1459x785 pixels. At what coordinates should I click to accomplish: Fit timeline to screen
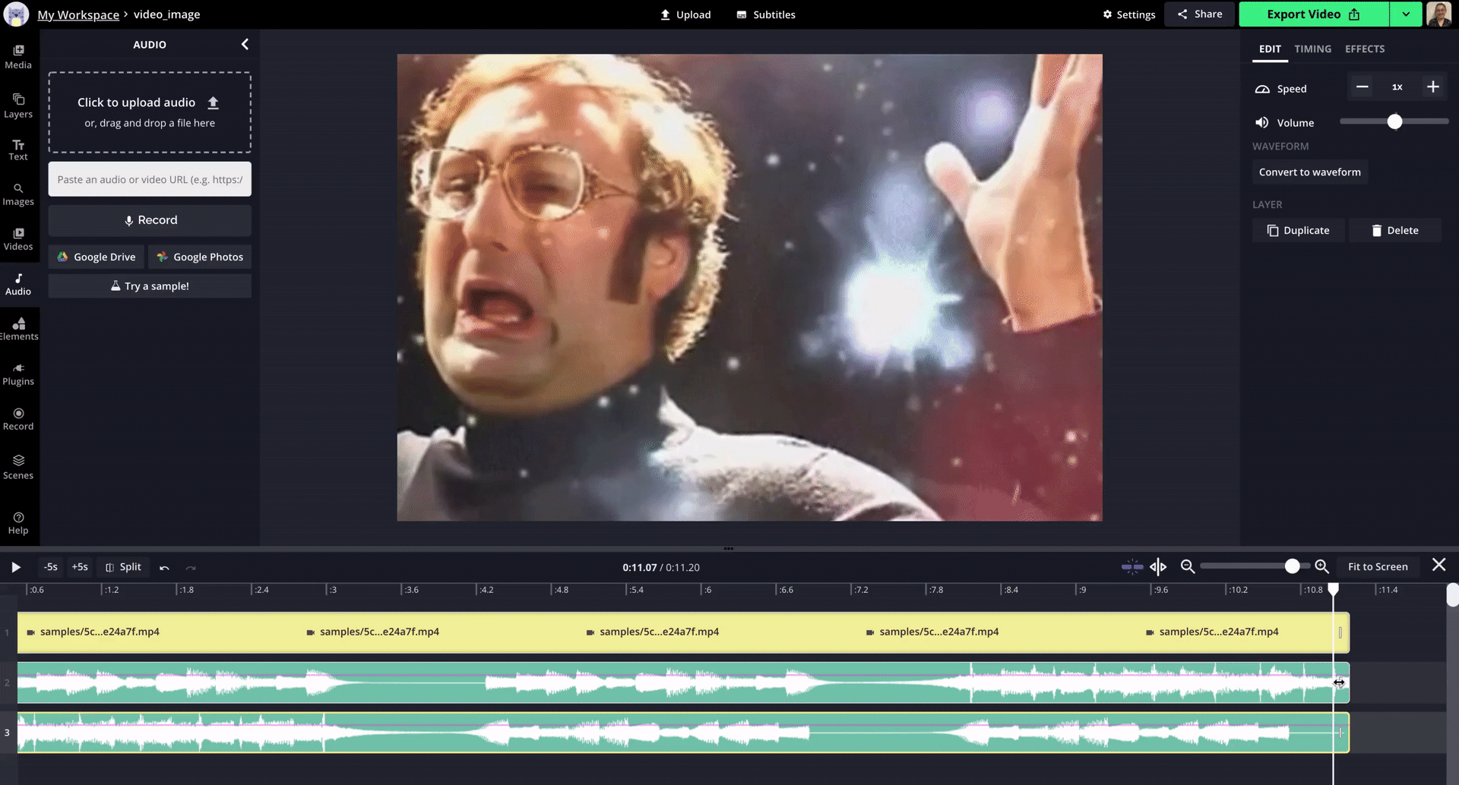click(1378, 567)
